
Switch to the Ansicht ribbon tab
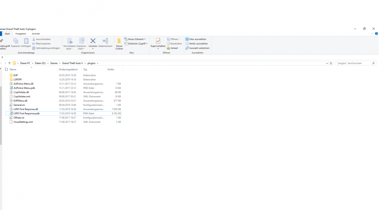pyautogui.click(x=36, y=34)
